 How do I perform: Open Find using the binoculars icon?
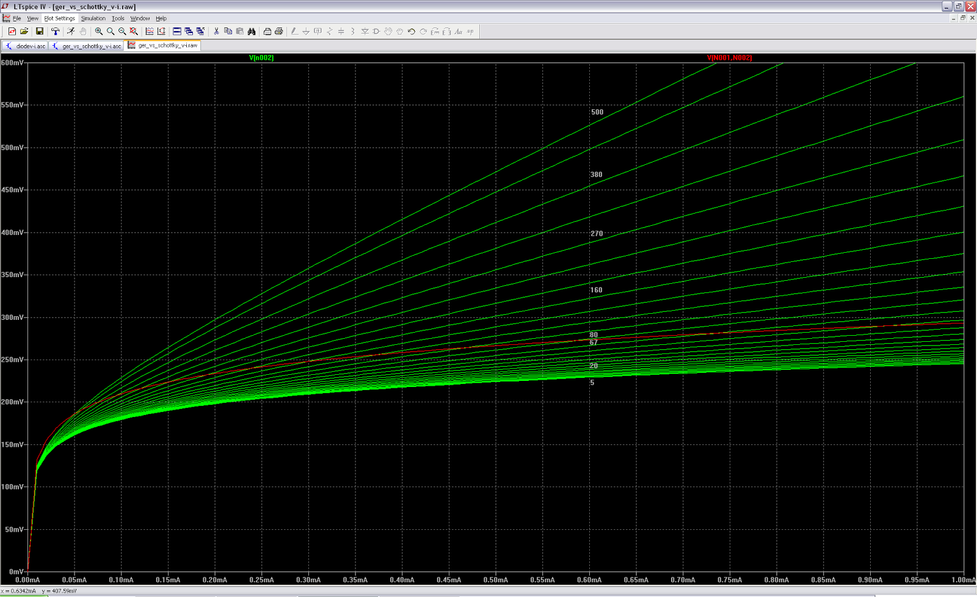click(252, 31)
